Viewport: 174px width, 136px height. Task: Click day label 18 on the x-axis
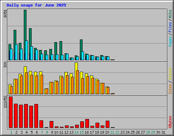pos(97,132)
